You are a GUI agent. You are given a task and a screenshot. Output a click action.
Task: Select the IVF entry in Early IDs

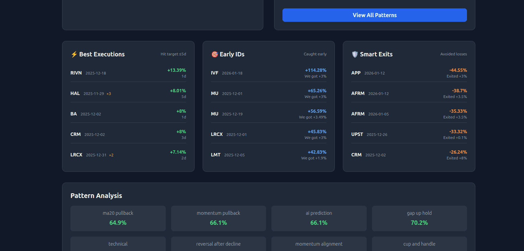click(268, 73)
